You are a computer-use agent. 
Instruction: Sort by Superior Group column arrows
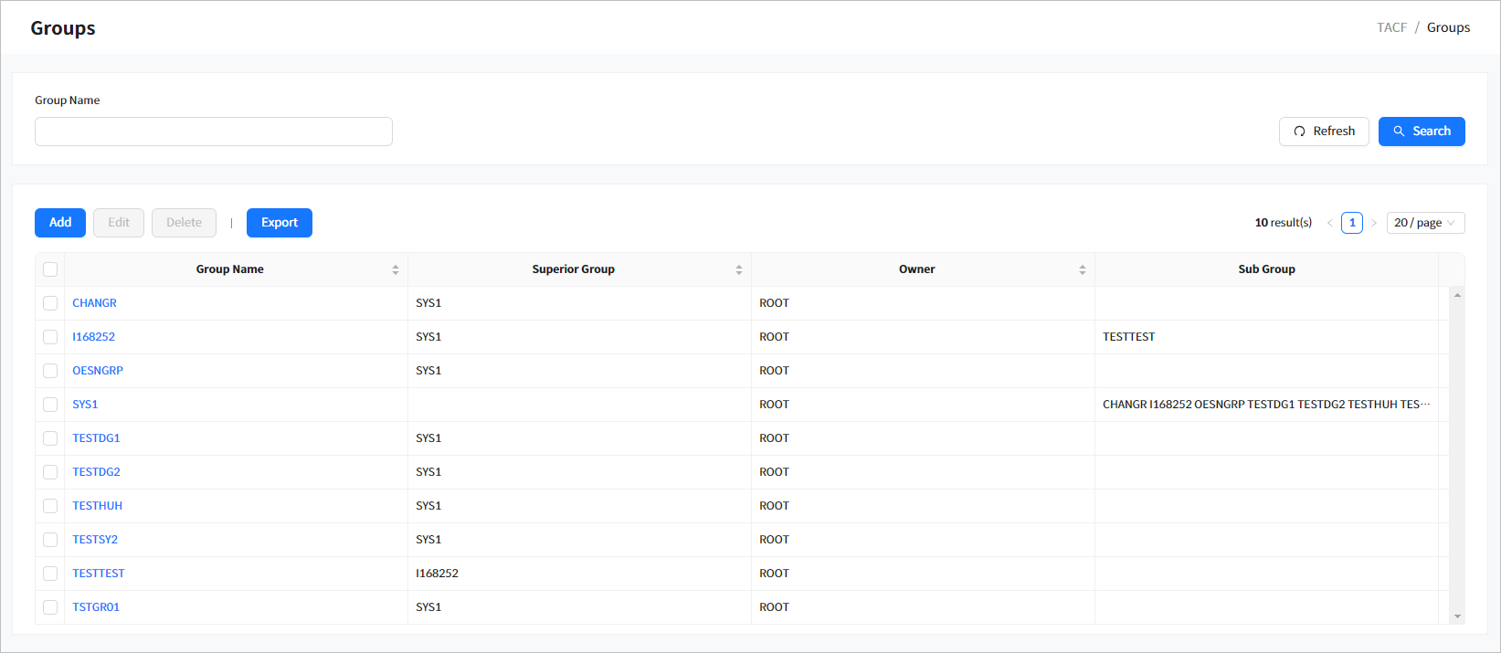[x=738, y=269]
